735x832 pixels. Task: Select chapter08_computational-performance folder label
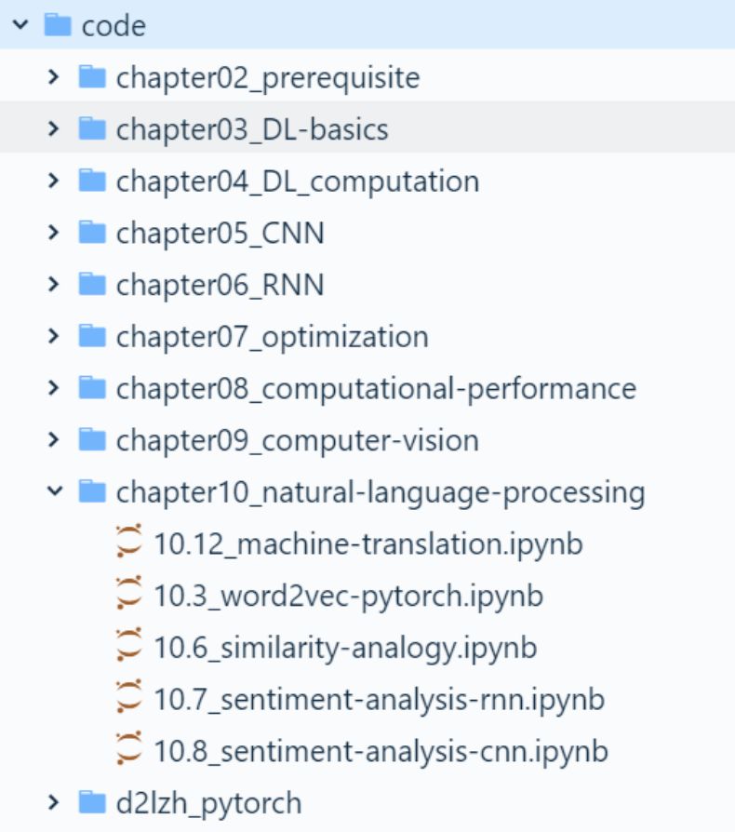pos(376,388)
